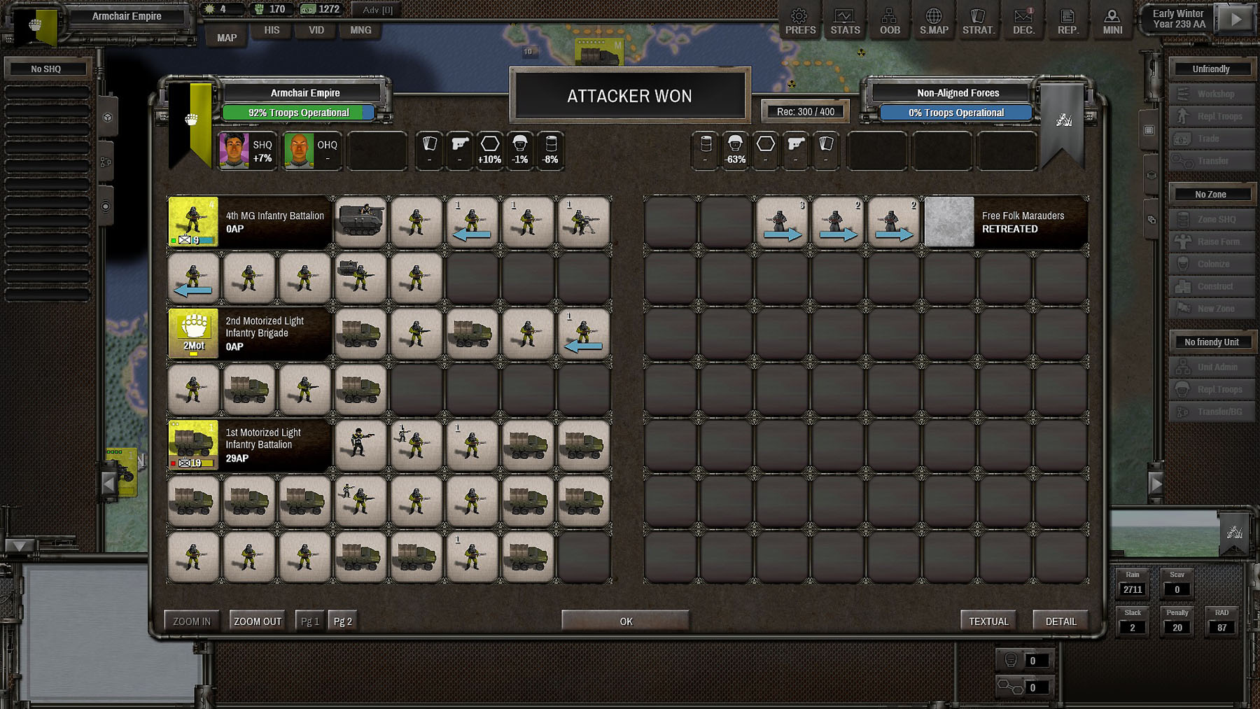1260x709 pixels.
Task: Click the Workshop button in sidebar
Action: click(x=1212, y=94)
